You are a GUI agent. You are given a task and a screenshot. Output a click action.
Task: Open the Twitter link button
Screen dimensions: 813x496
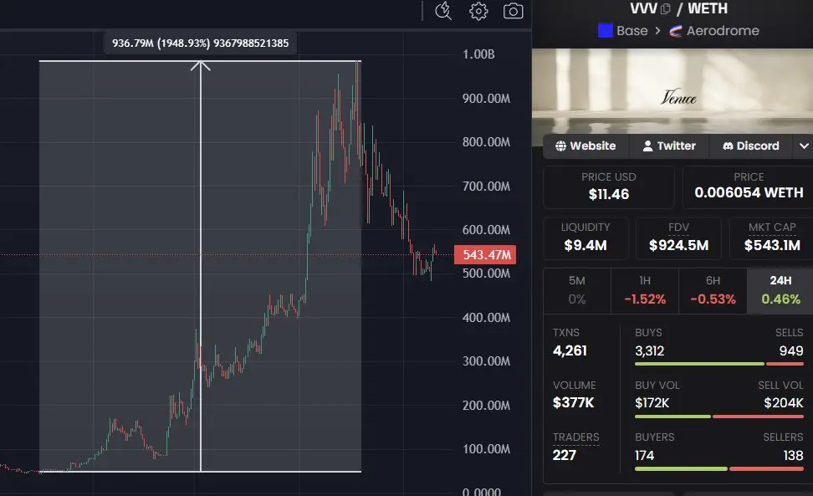click(669, 146)
